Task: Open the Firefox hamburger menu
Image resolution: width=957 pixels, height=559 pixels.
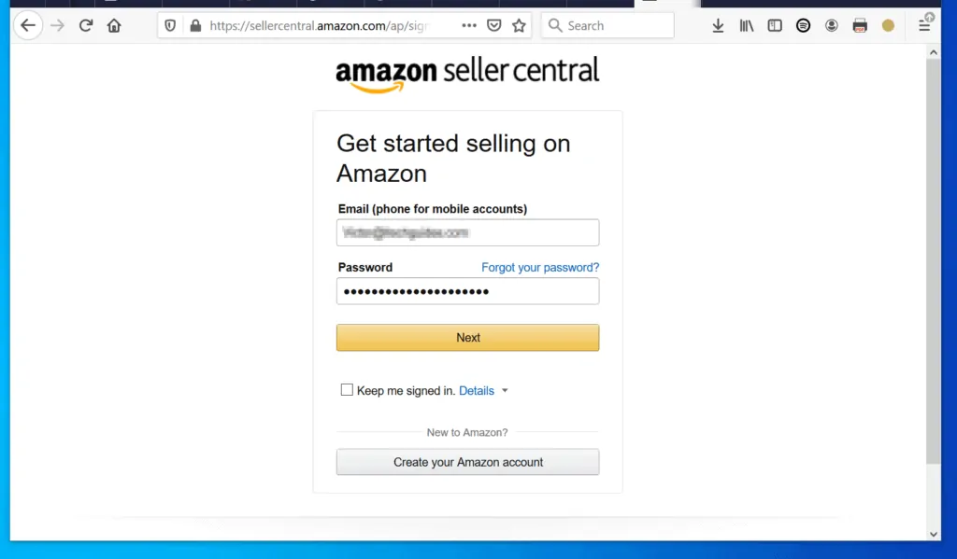Action: point(924,25)
